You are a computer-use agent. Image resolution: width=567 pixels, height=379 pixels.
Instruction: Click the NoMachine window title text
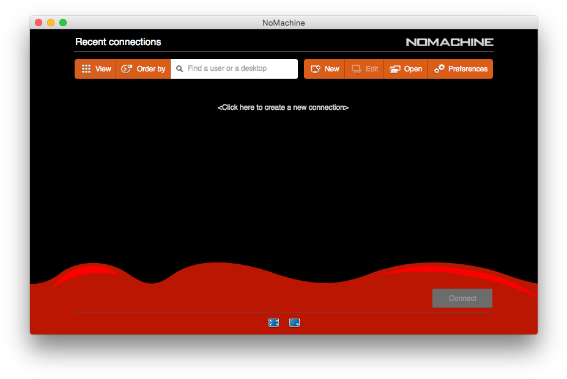[x=283, y=23]
